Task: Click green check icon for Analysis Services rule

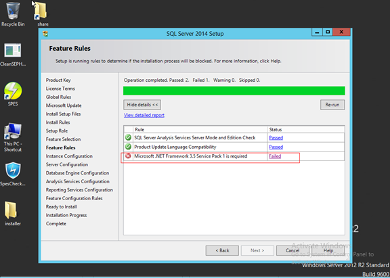Action: coord(129,137)
